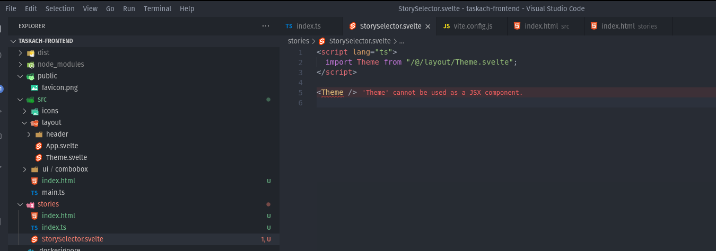The height and width of the screenshot is (251, 716).
Task: Click the dist folder icon
Action: (31, 53)
